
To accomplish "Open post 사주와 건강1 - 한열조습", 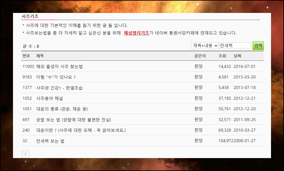I will pos(60,88).
